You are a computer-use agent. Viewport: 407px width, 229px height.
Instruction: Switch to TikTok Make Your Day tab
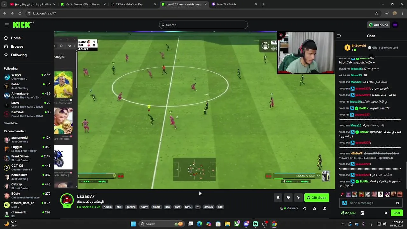pyautogui.click(x=133, y=4)
